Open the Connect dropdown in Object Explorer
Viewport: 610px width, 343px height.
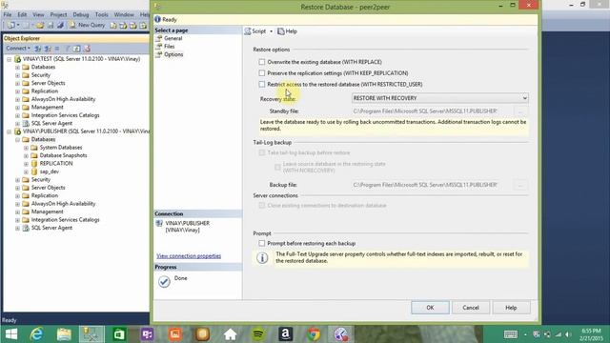coord(18,49)
